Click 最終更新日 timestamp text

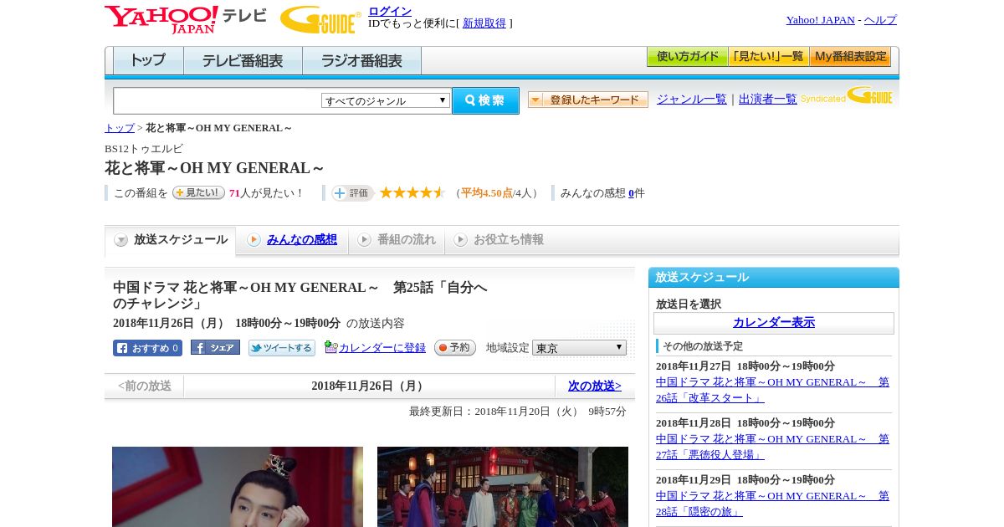518,412
